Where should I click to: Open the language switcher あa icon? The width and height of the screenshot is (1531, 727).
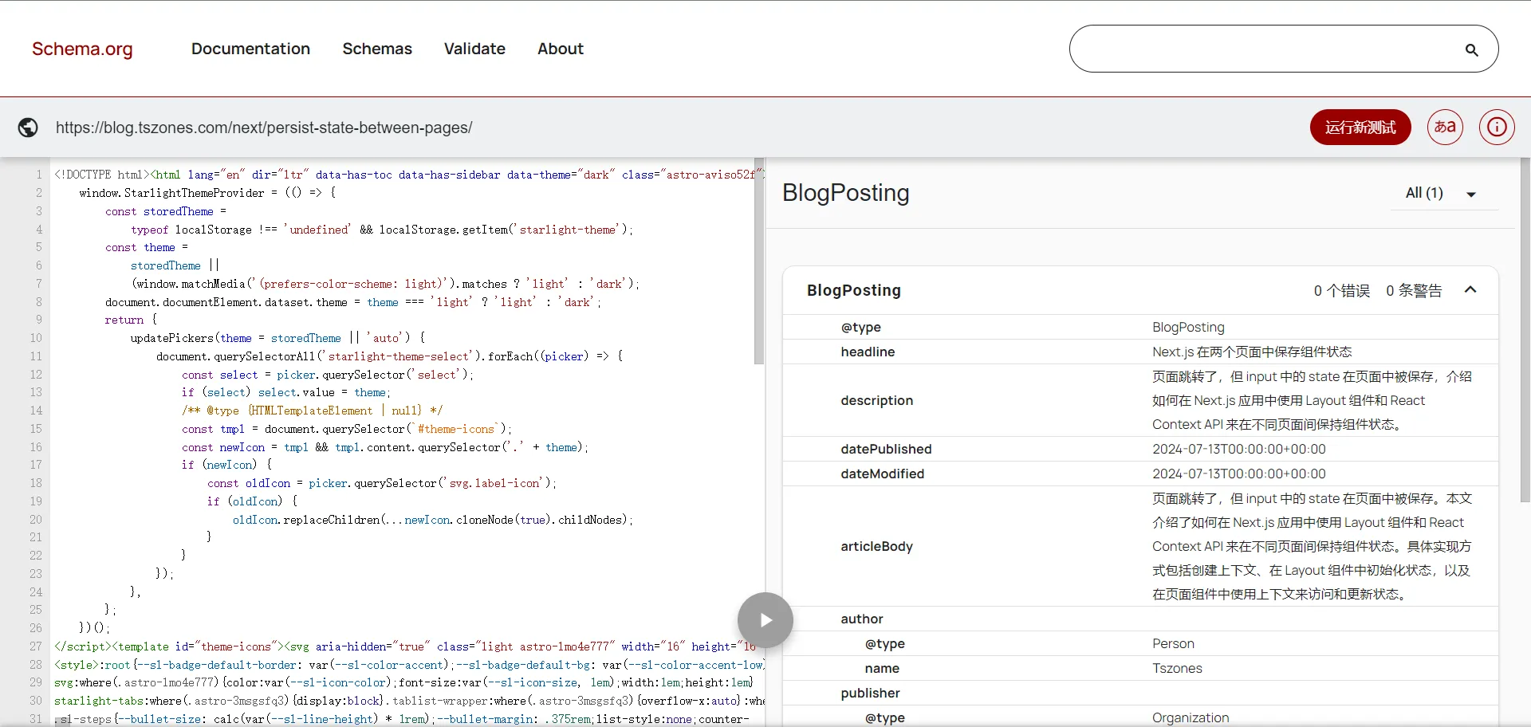(1445, 127)
